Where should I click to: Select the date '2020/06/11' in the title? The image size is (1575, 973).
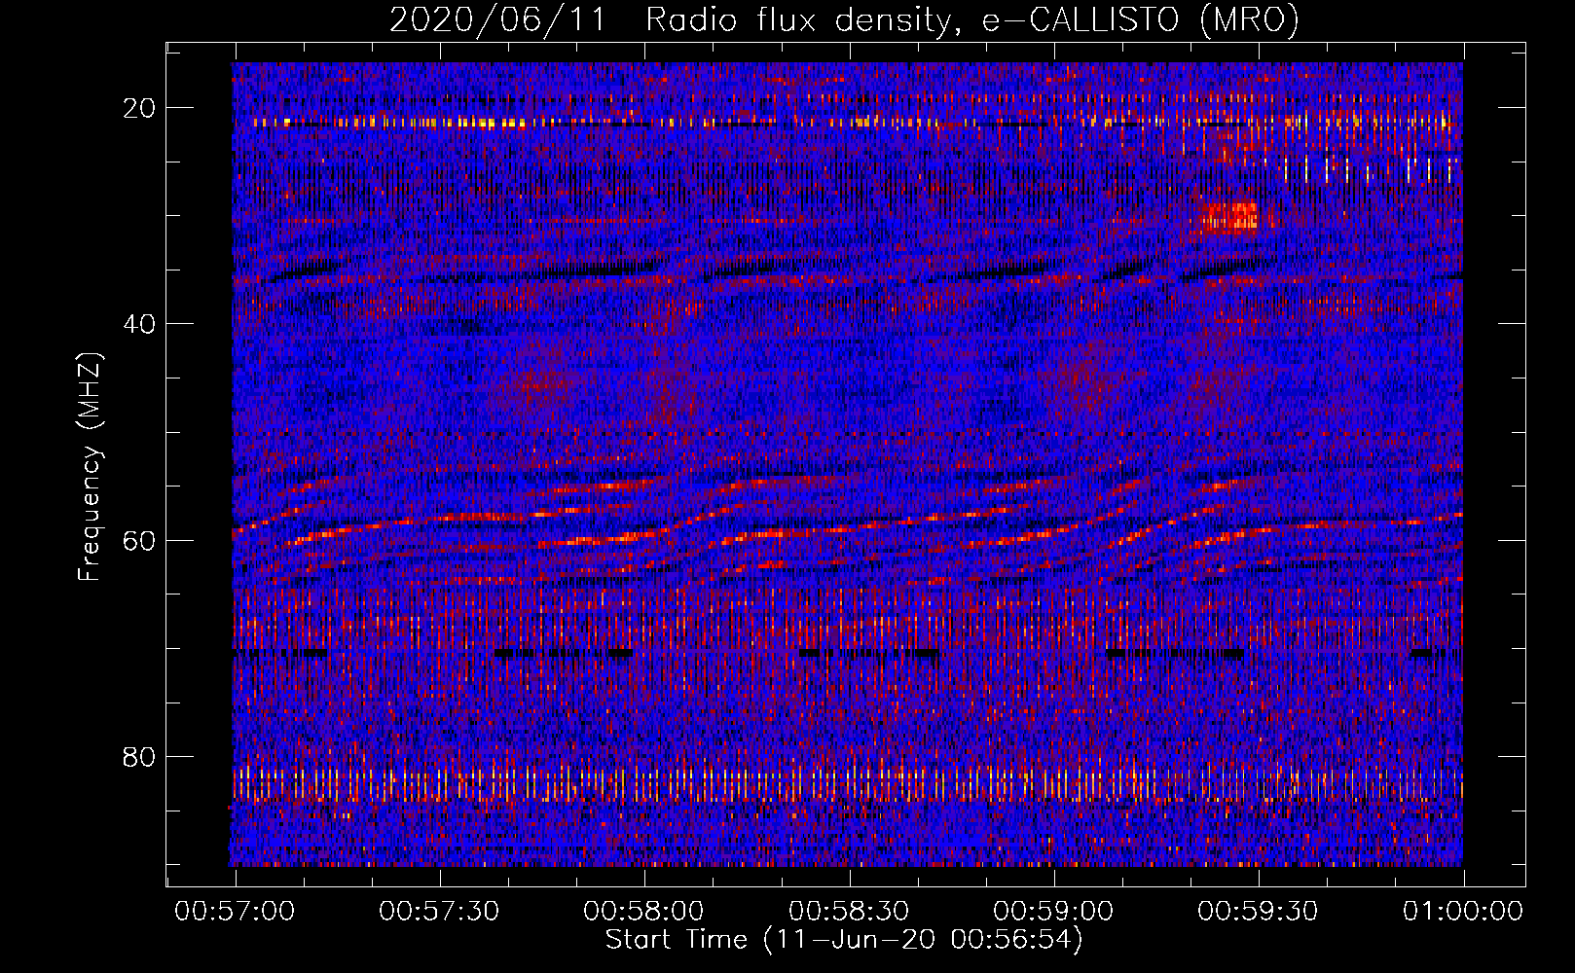click(497, 20)
